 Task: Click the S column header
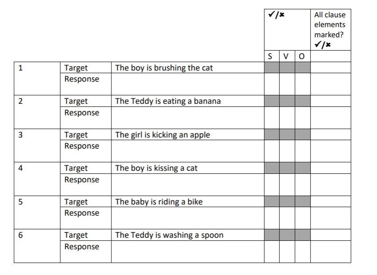click(271, 56)
